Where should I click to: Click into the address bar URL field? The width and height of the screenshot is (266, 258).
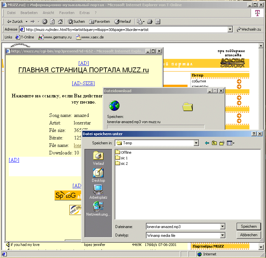point(126,30)
